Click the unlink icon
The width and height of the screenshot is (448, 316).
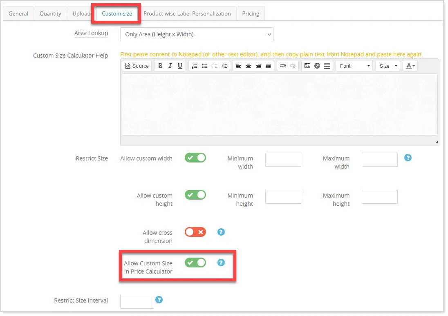293,66
